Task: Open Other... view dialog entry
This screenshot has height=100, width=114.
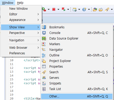Action: click(77, 96)
